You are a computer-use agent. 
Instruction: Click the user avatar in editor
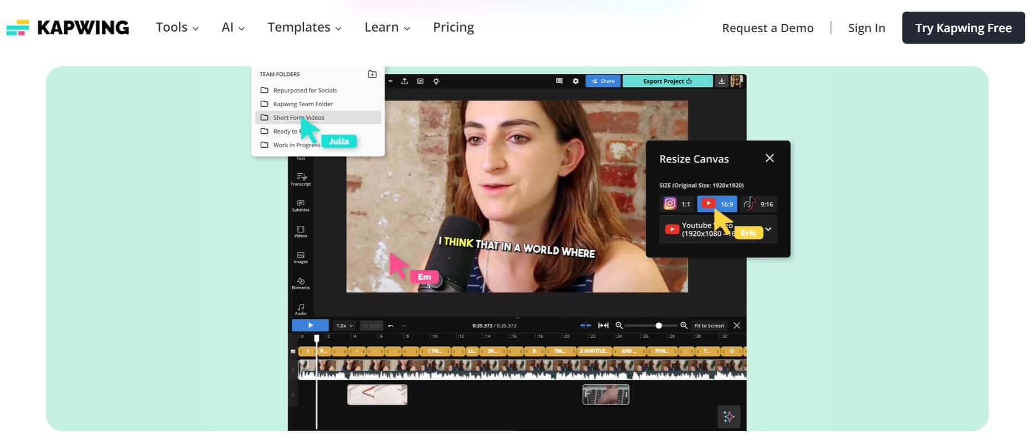[x=736, y=81]
